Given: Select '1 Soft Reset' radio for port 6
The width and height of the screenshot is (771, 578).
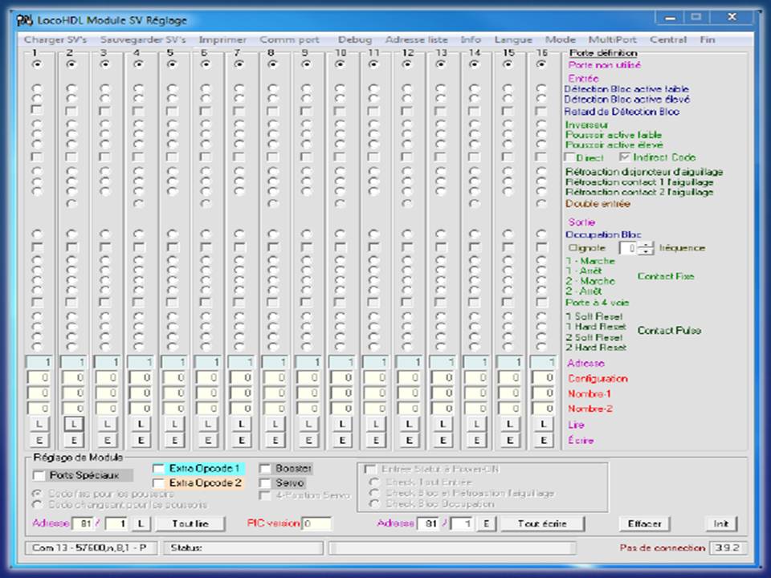Looking at the screenshot, I should click(x=206, y=316).
